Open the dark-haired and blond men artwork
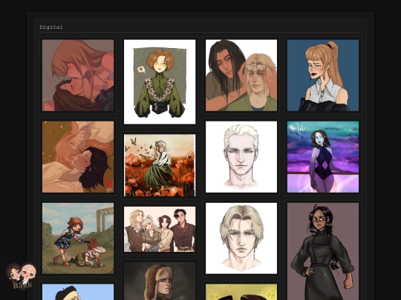 point(241,76)
